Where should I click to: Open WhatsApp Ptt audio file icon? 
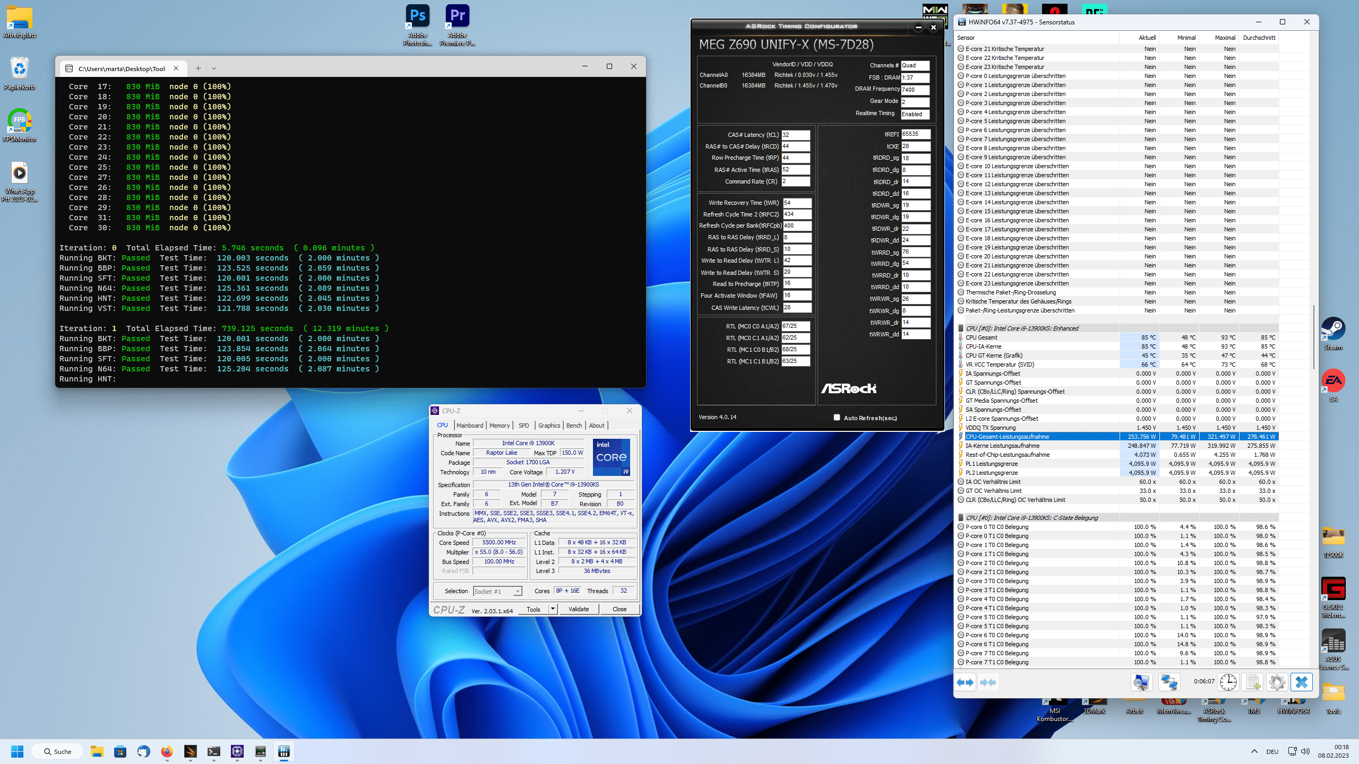click(20, 181)
